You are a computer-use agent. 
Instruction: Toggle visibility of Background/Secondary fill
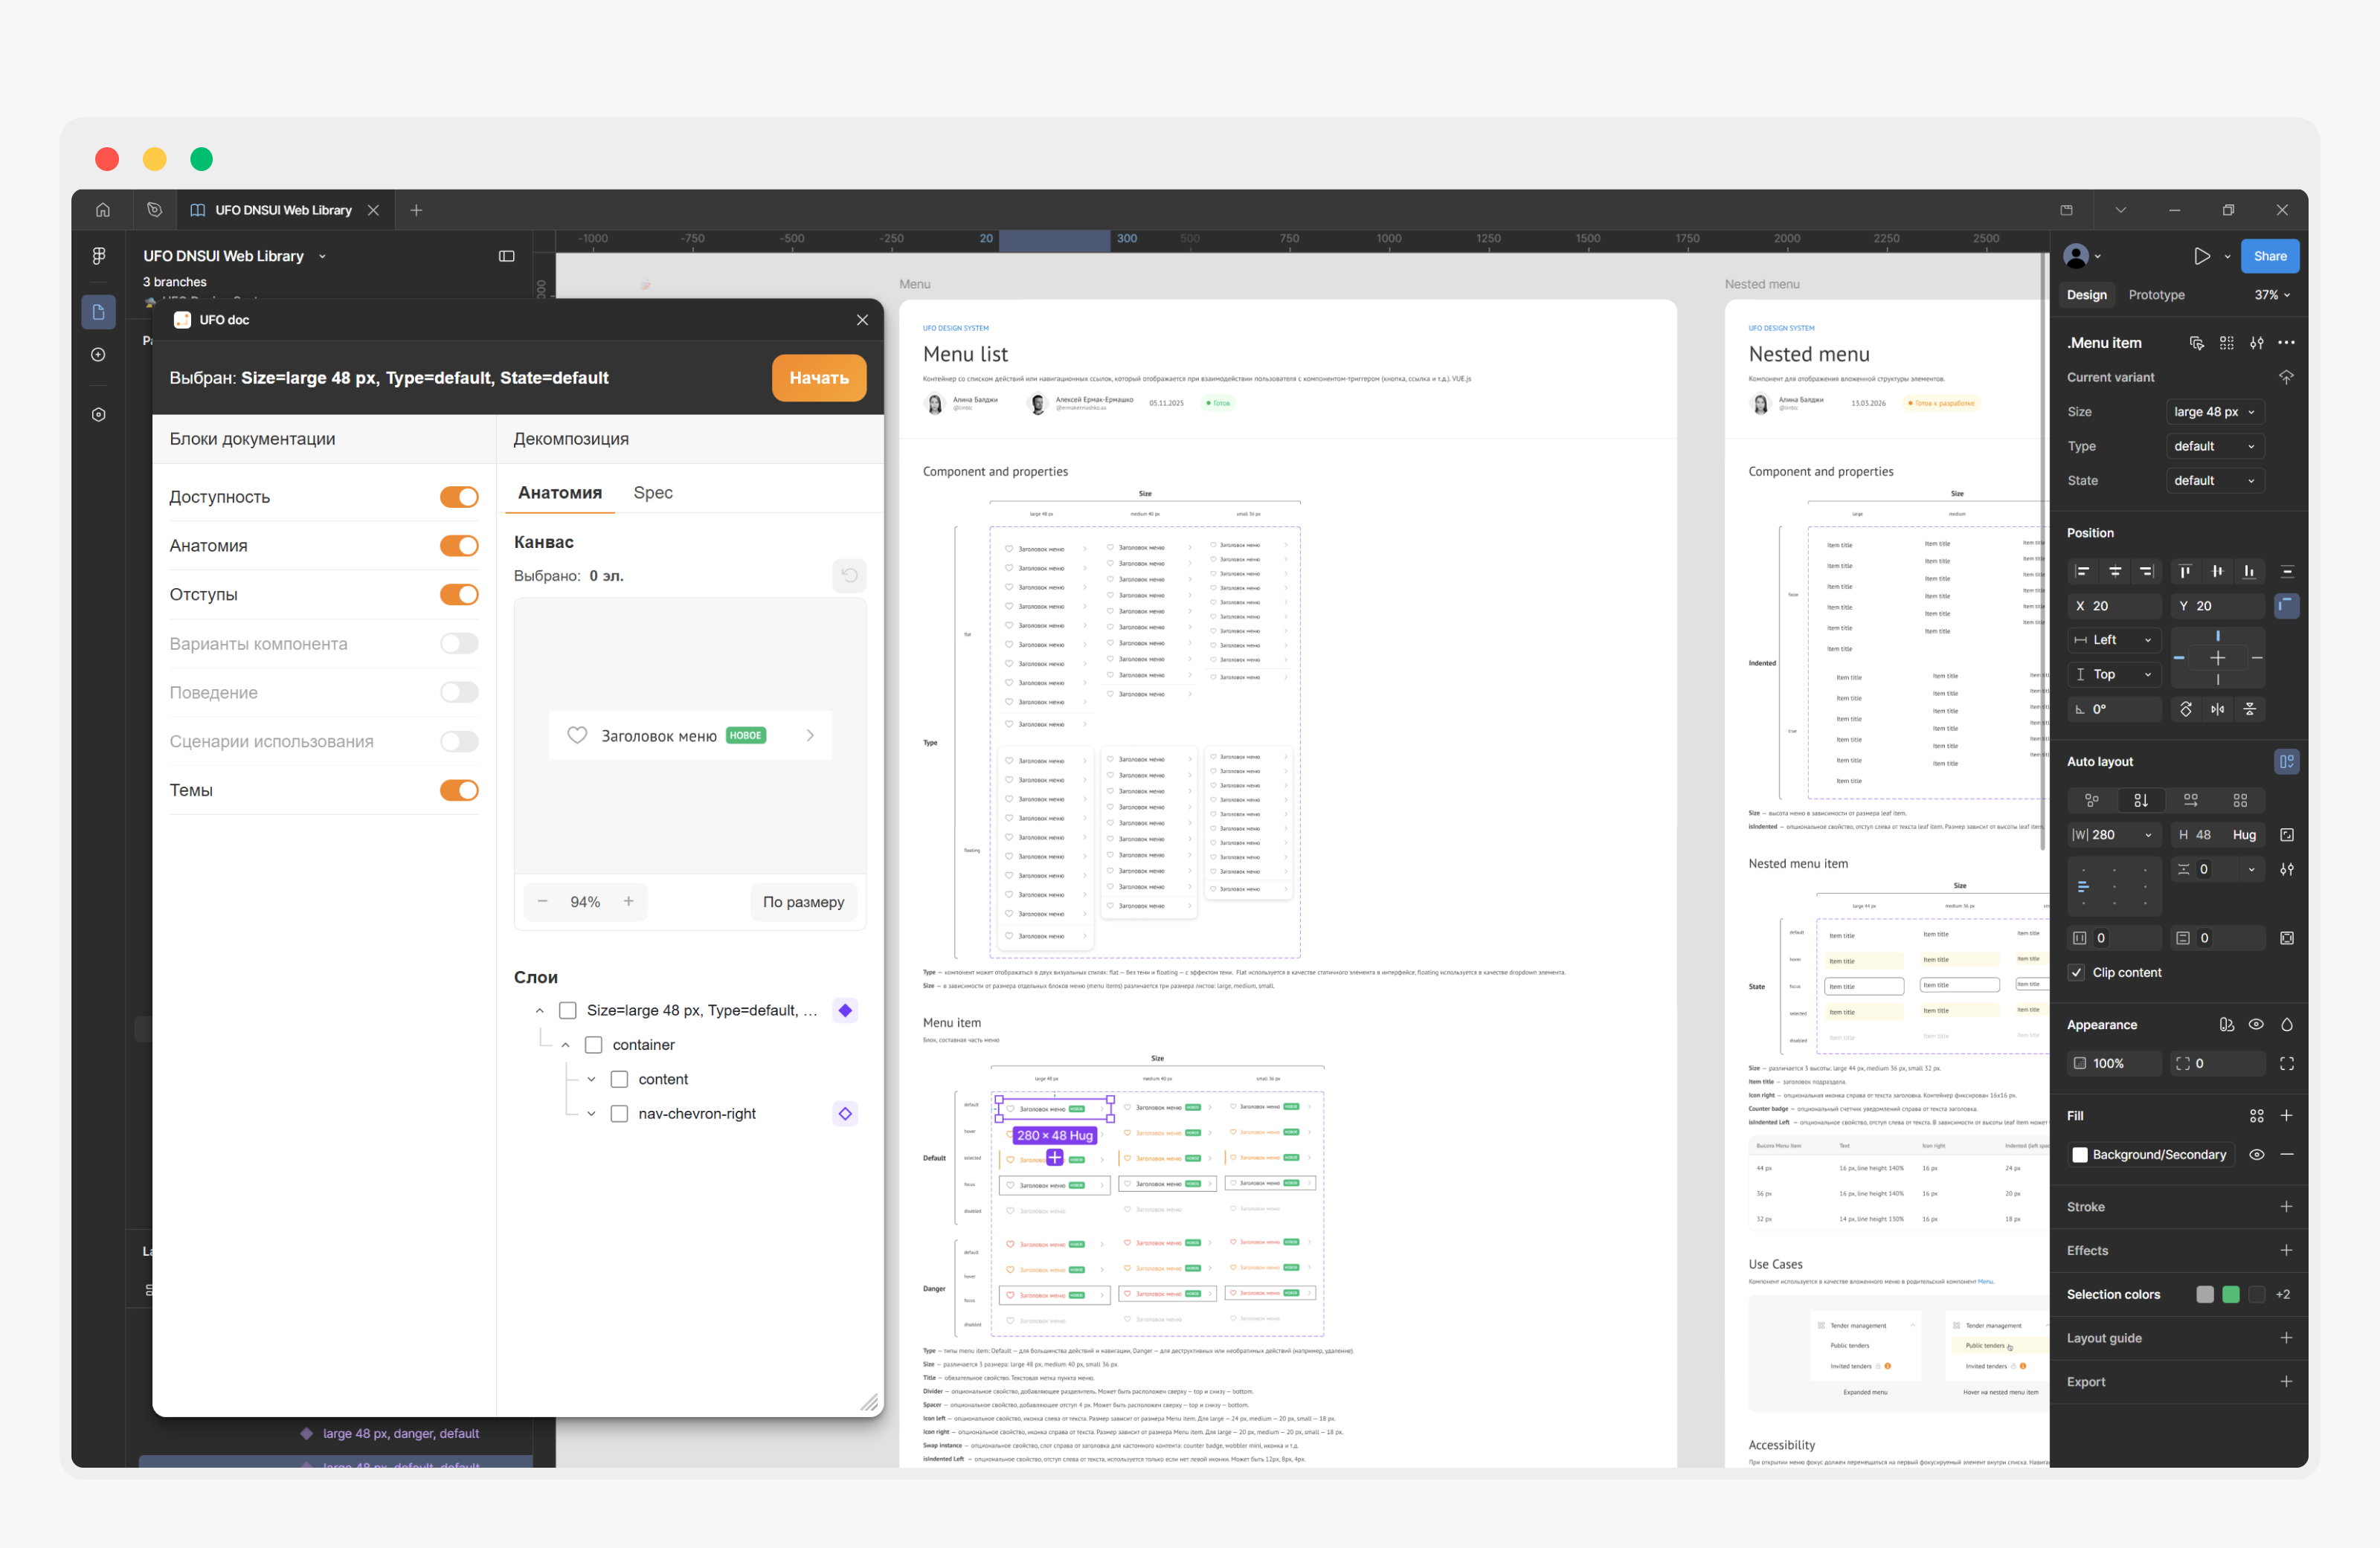click(x=2257, y=1155)
